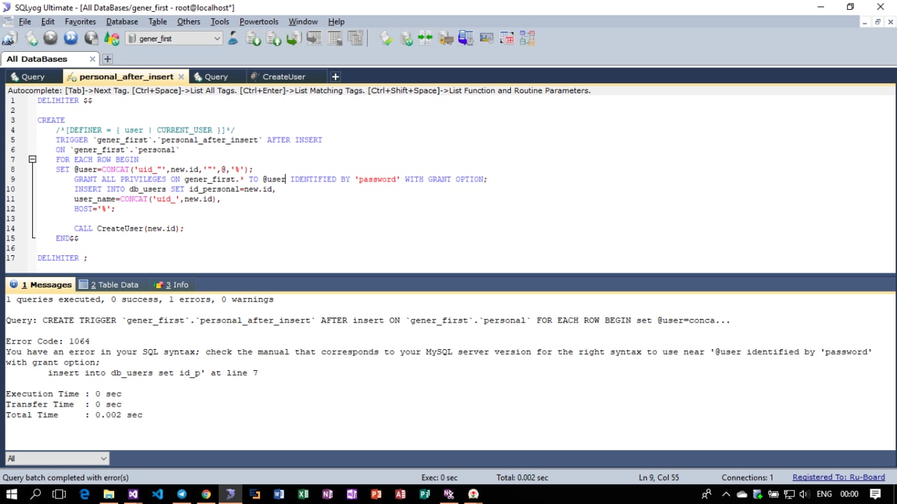Open the Help menu
This screenshot has height=504, width=897.
[x=336, y=22]
